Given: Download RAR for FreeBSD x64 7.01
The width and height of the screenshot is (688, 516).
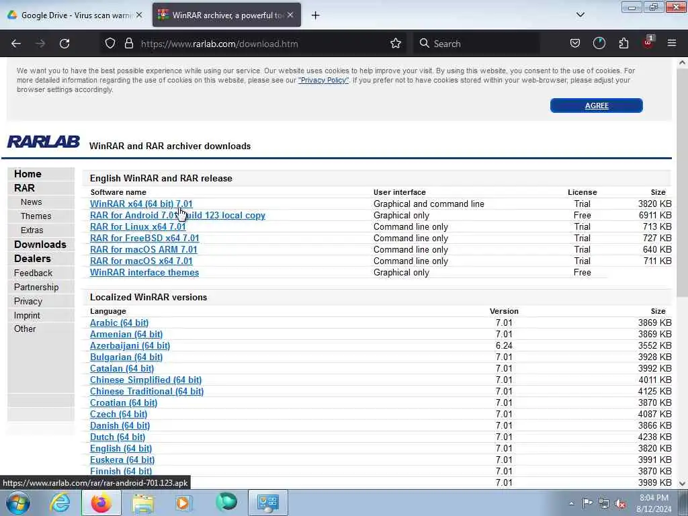Looking at the screenshot, I should 144,239.
